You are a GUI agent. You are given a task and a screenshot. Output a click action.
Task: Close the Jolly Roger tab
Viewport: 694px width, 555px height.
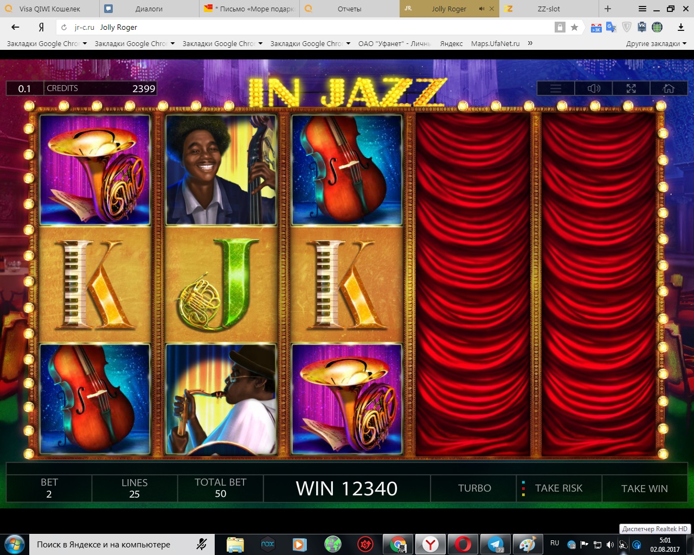[x=492, y=9]
